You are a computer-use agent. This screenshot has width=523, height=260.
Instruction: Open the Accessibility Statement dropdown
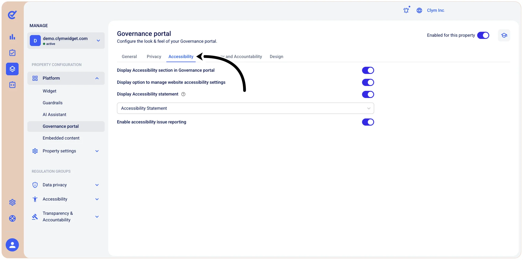245,108
